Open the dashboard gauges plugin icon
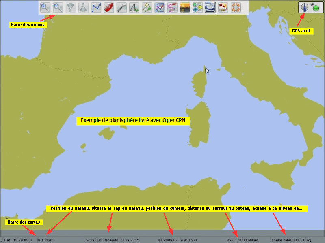Image resolution: width=325 pixels, height=243 pixels. [x=197, y=8]
